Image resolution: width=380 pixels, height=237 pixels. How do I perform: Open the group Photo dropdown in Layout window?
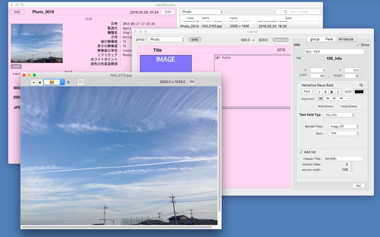click(x=167, y=39)
